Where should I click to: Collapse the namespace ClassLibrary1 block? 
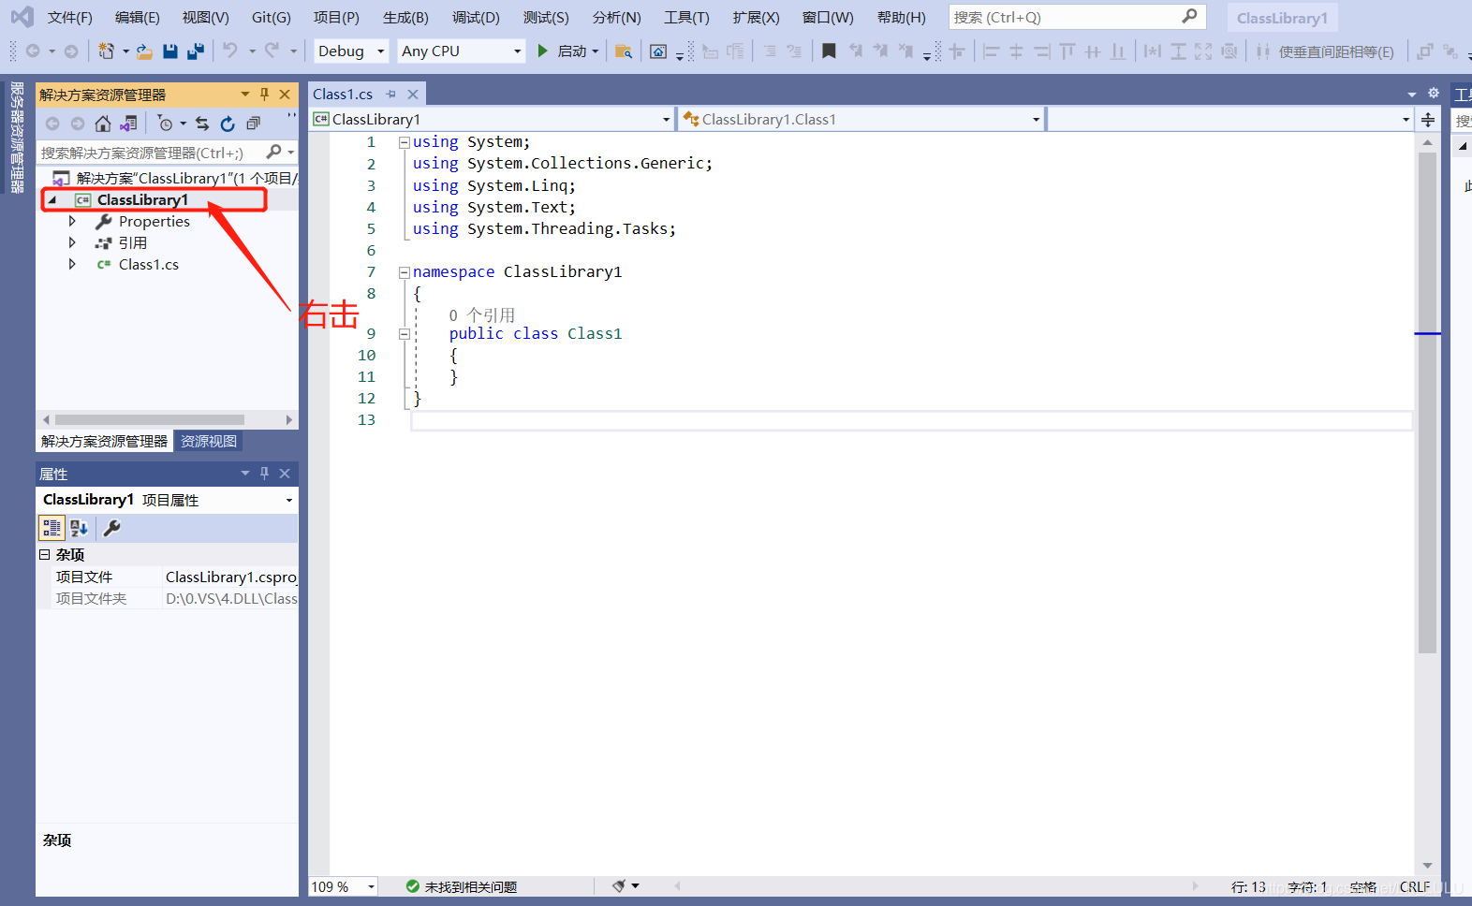pos(405,272)
